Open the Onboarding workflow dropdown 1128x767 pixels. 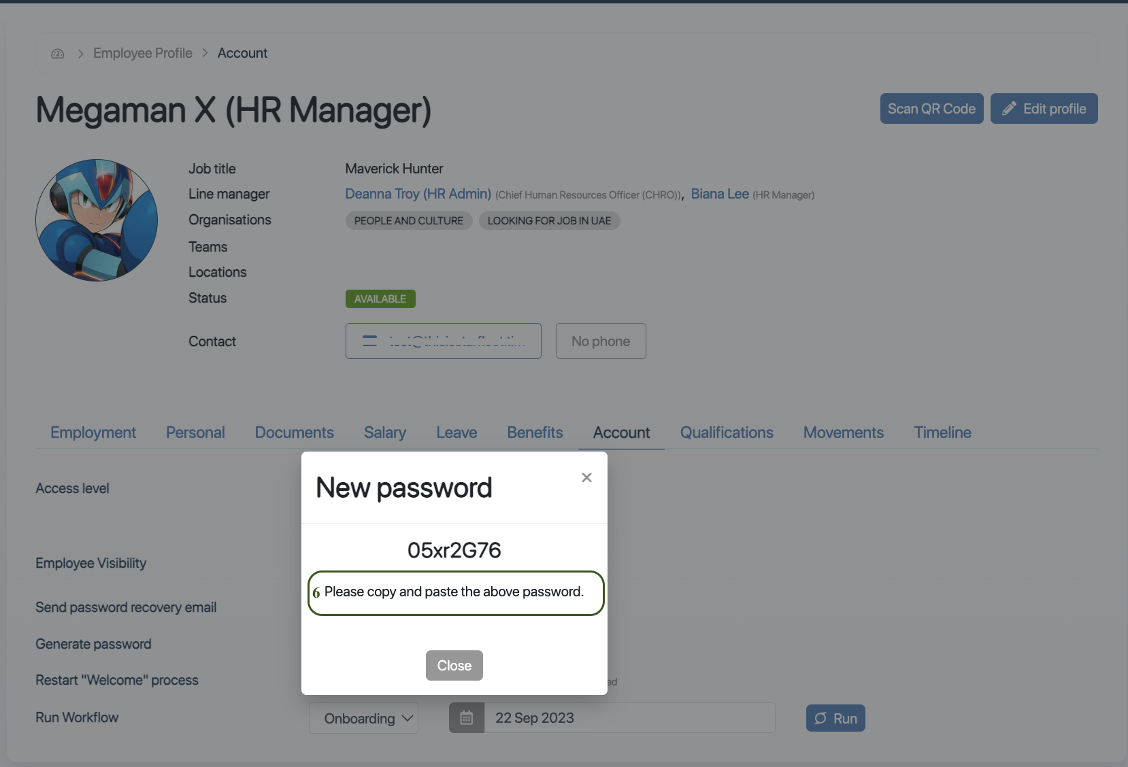coord(363,719)
